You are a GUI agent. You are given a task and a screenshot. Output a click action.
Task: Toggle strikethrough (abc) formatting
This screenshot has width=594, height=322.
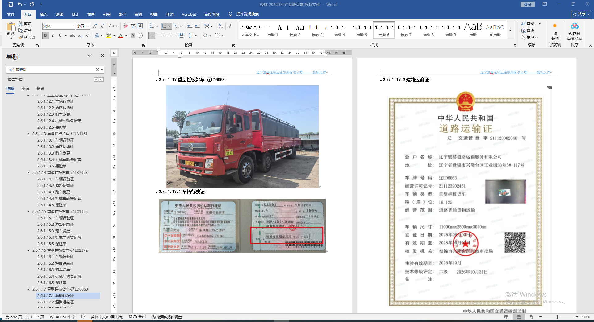click(x=73, y=35)
